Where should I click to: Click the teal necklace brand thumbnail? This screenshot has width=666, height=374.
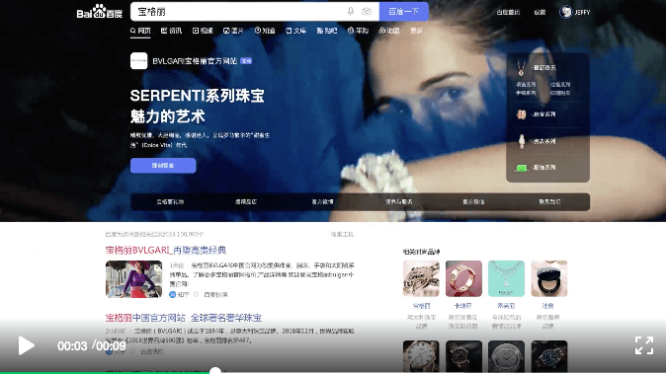(x=506, y=278)
